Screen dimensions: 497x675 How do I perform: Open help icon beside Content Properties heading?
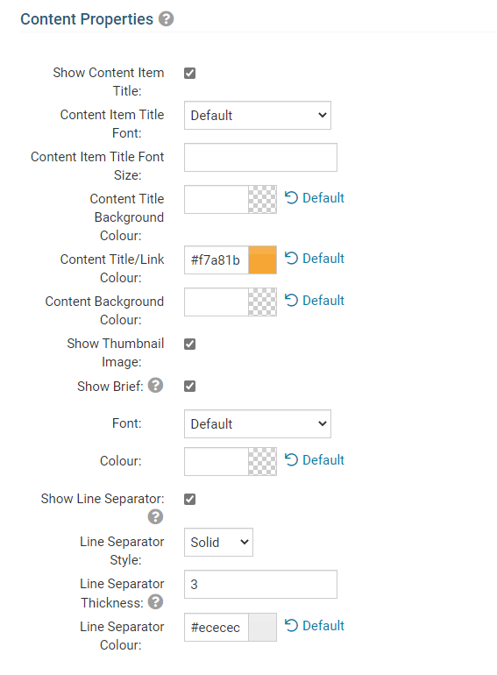click(x=166, y=19)
